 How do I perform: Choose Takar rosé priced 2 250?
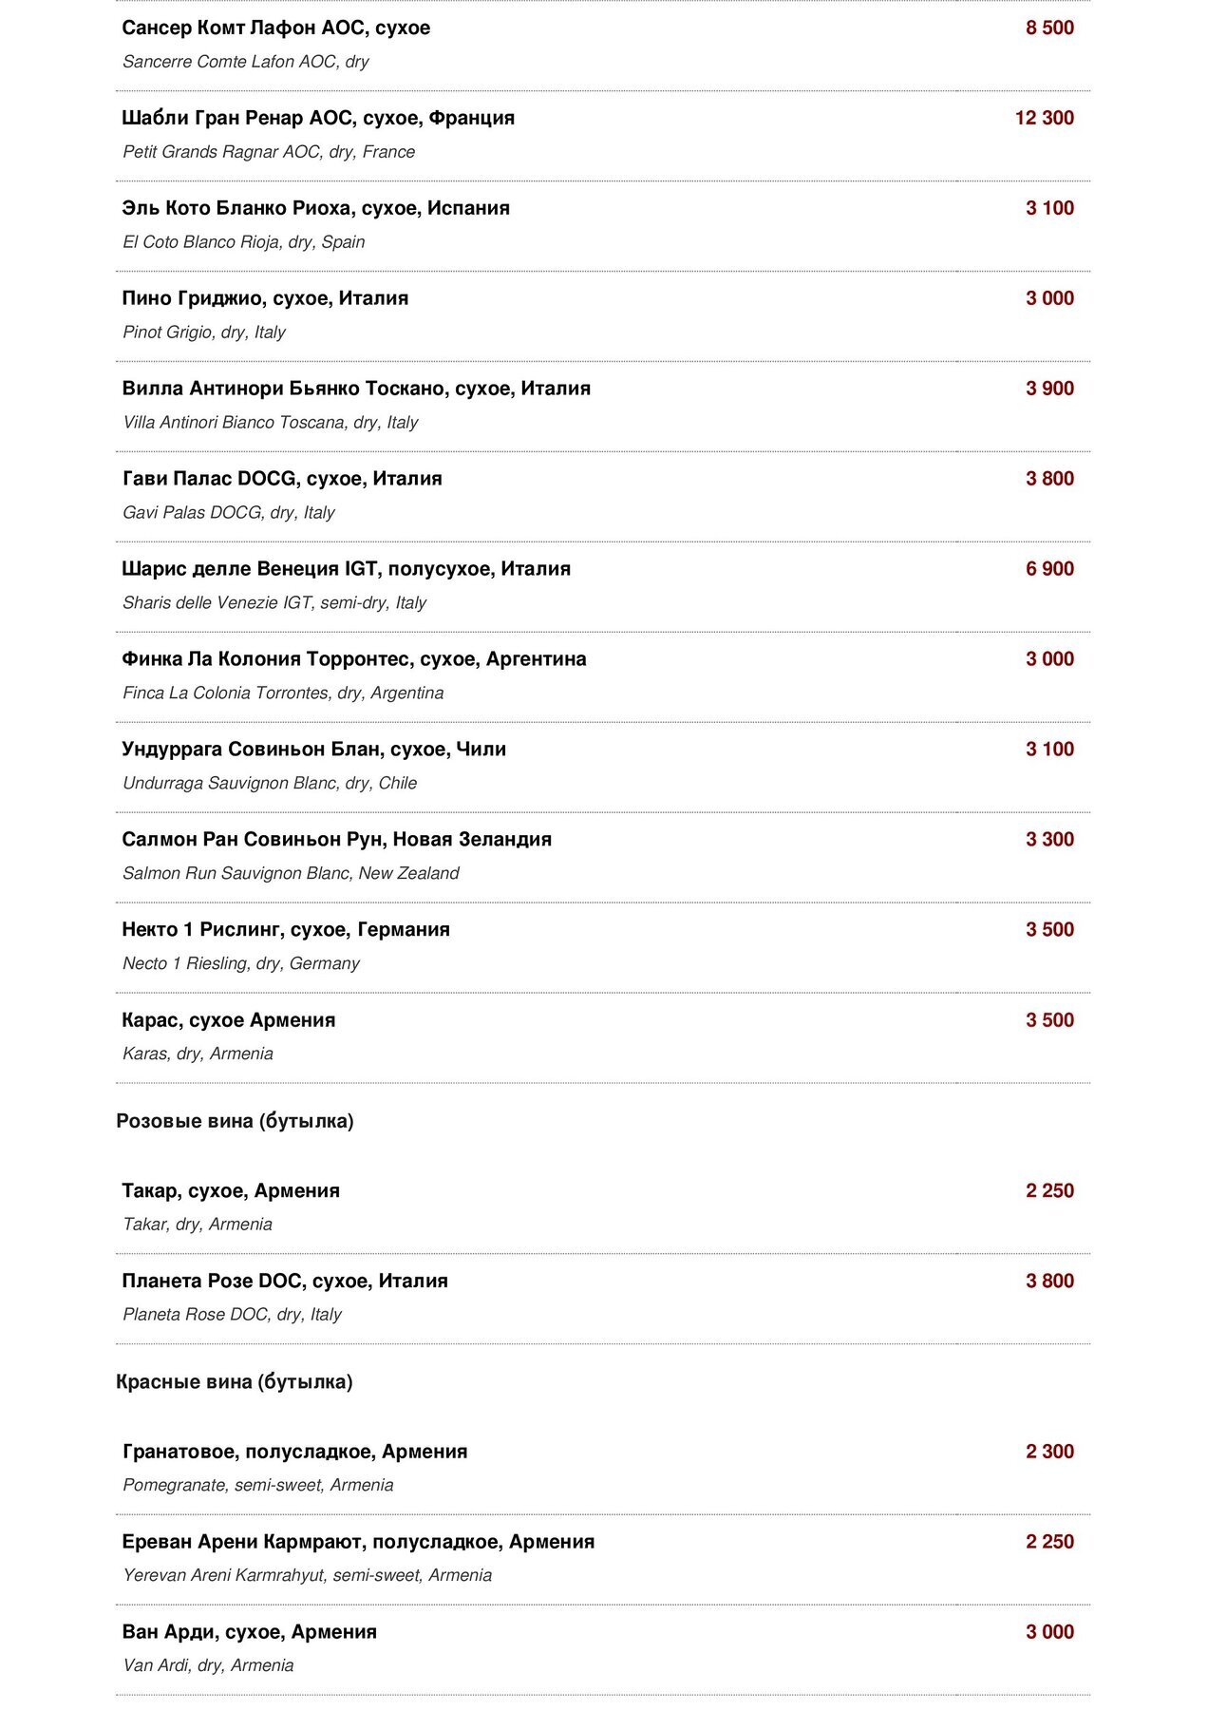point(603,1207)
